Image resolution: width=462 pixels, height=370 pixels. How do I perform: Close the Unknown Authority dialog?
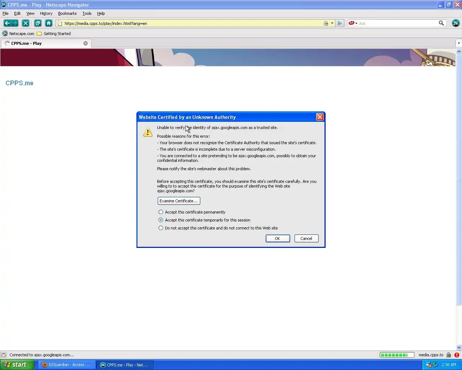pos(320,117)
